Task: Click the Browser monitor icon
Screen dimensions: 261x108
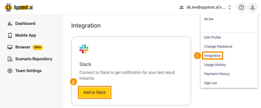Action: 10,47
